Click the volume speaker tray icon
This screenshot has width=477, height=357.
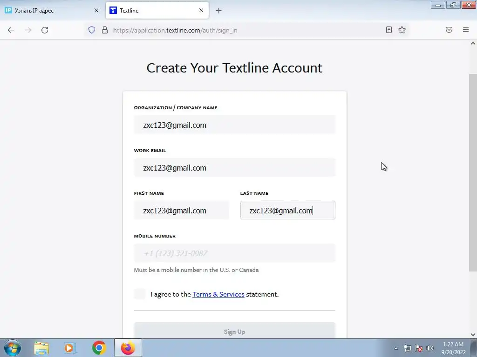pos(430,348)
